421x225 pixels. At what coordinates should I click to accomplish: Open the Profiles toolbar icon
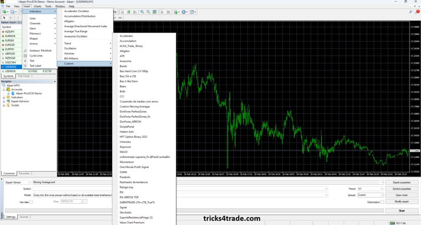click(12, 12)
